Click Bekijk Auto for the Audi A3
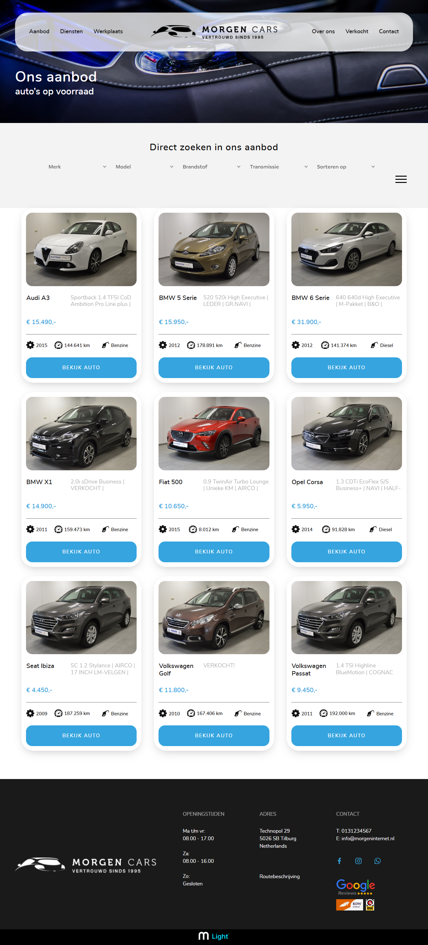This screenshot has width=428, height=945. point(81,368)
